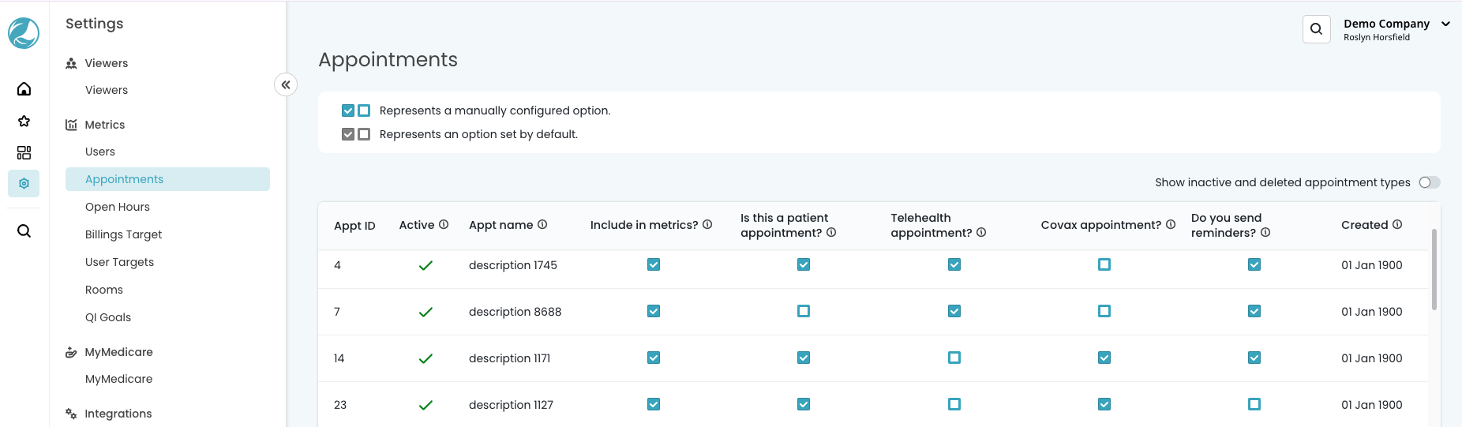
Task: Expand the Integrations settings section
Action: (118, 414)
